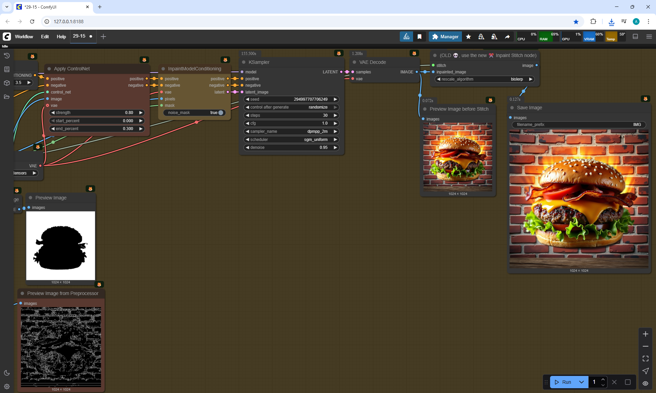The height and width of the screenshot is (393, 656).
Task: Open the Workflow menu
Action: coord(24,37)
